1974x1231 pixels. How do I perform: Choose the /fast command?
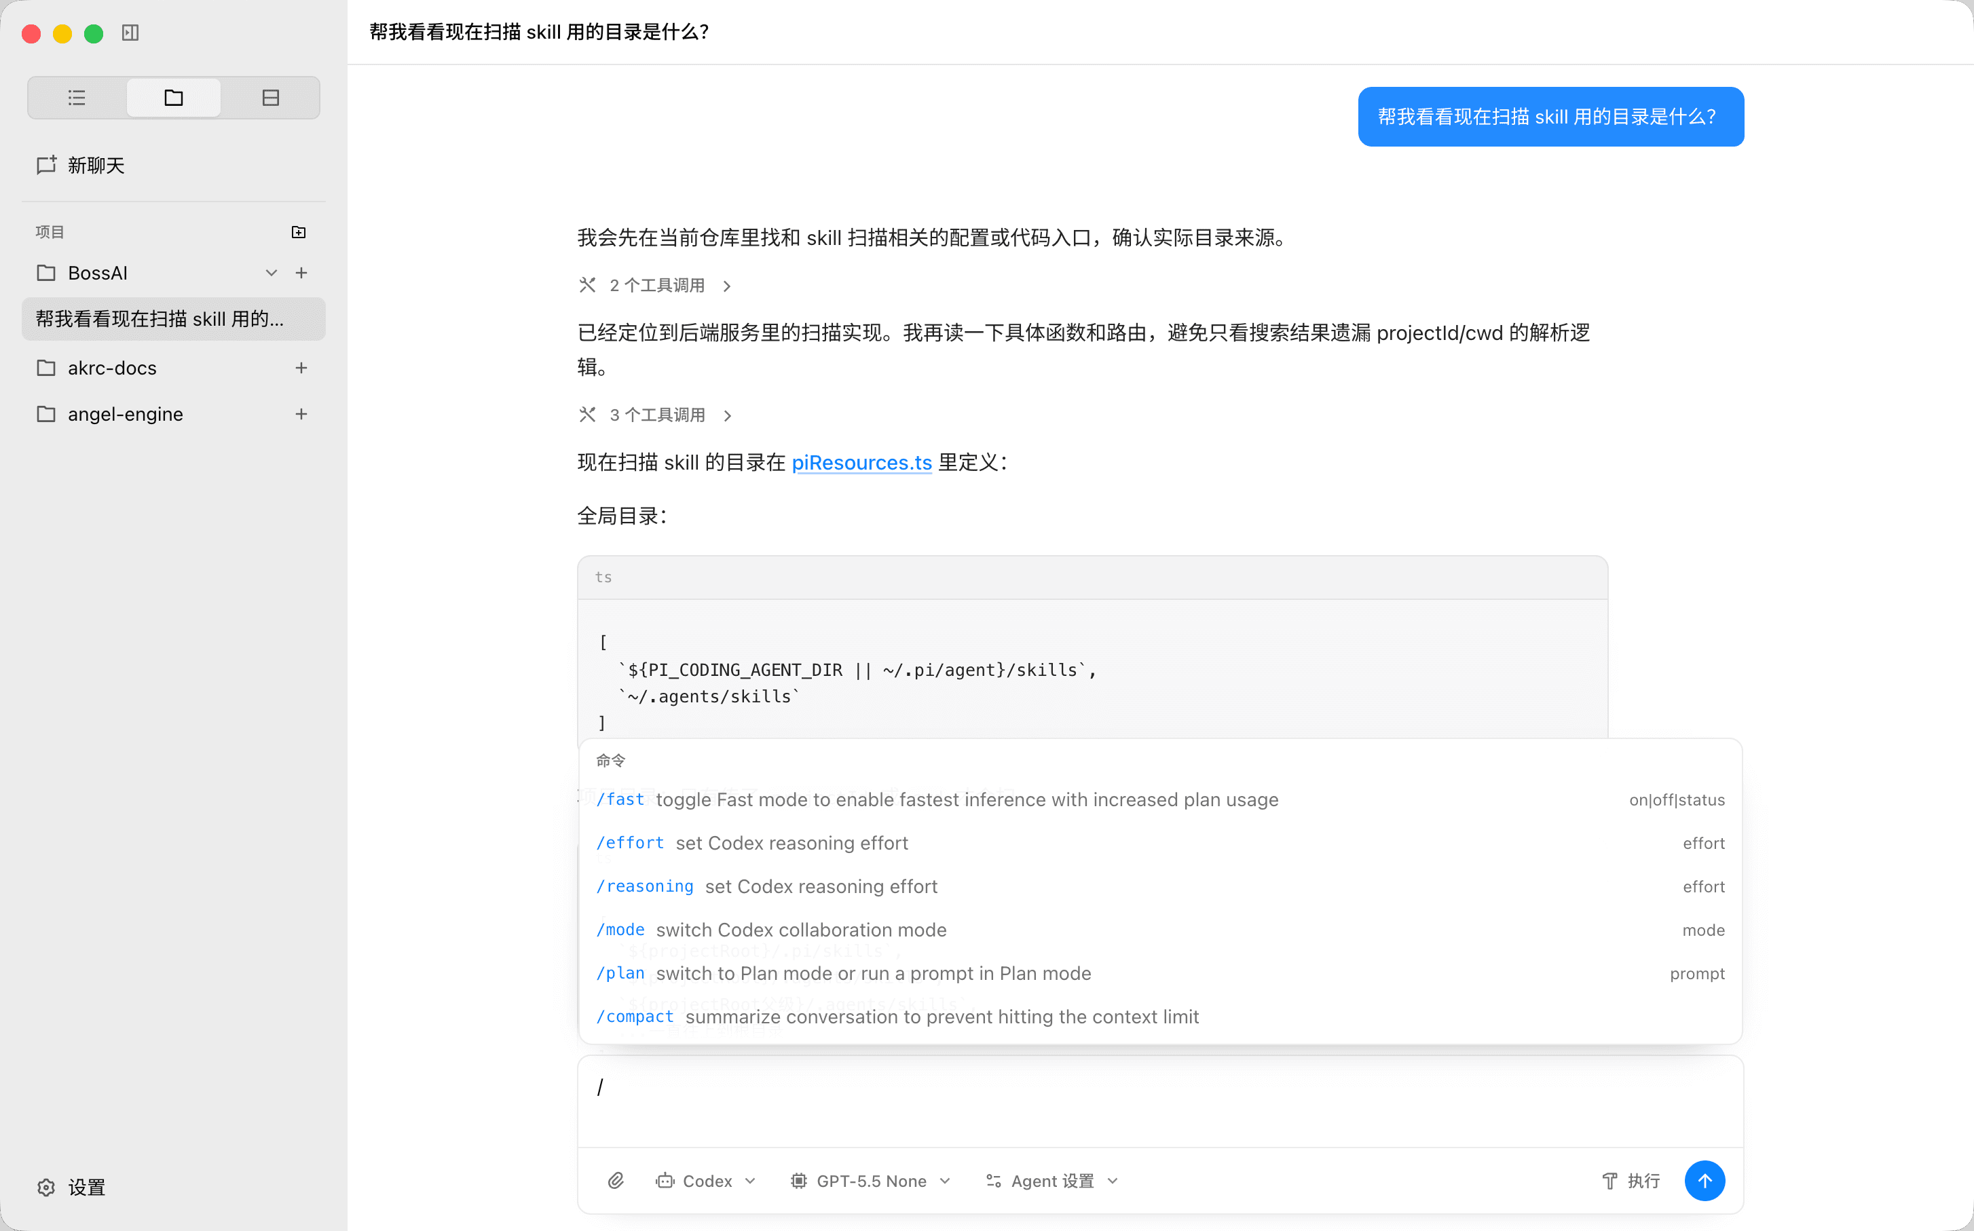[1159, 799]
